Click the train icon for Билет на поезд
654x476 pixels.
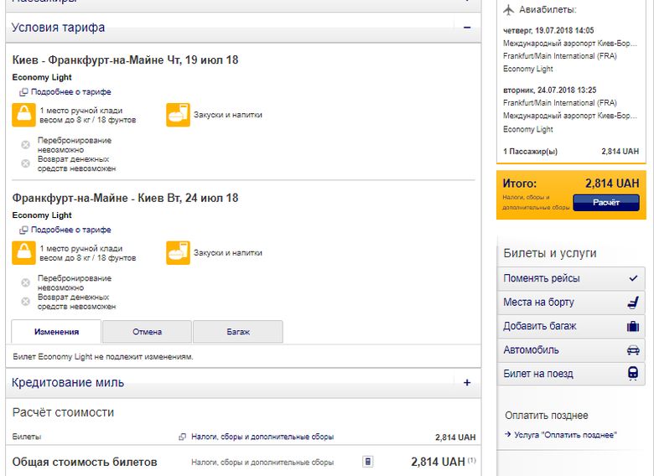[633, 374]
